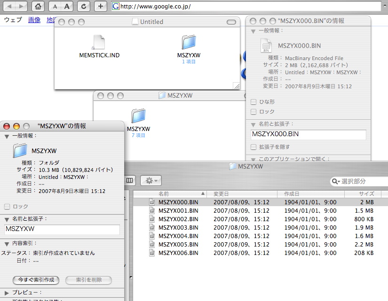
Task: Close the MSZYXW info window
Action: pos(7,126)
